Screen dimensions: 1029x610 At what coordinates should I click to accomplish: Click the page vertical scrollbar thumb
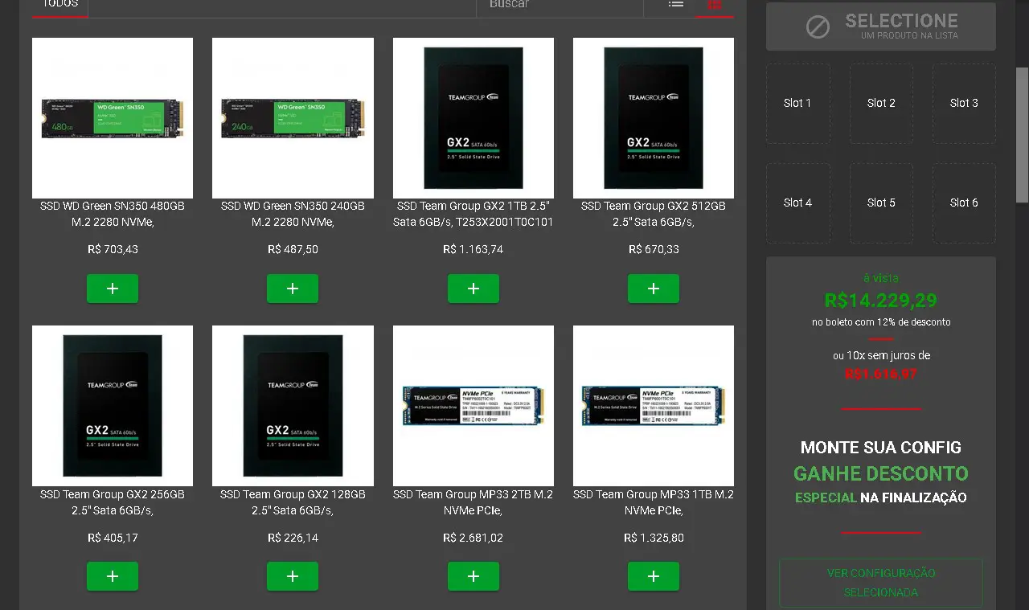click(1023, 134)
